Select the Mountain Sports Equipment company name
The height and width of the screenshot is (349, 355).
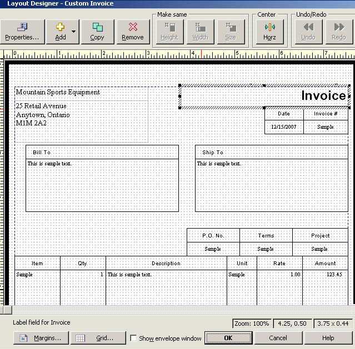pyautogui.click(x=58, y=92)
